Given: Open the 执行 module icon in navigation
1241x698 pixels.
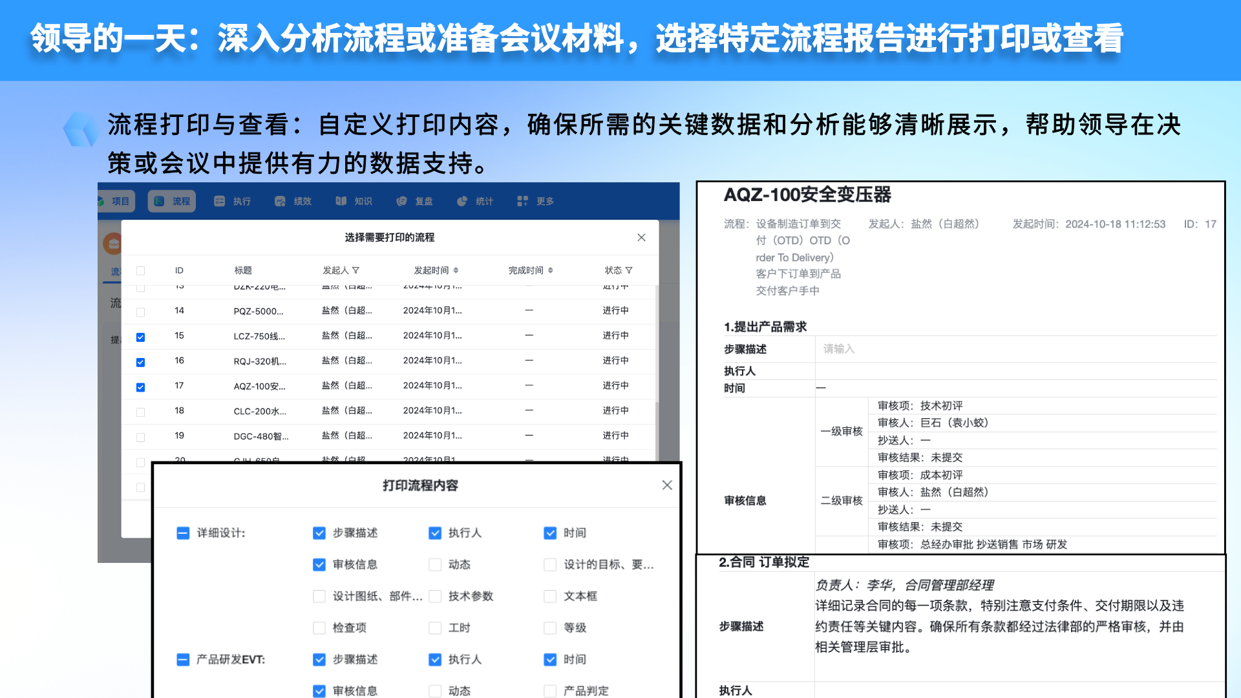Looking at the screenshot, I should [x=220, y=201].
